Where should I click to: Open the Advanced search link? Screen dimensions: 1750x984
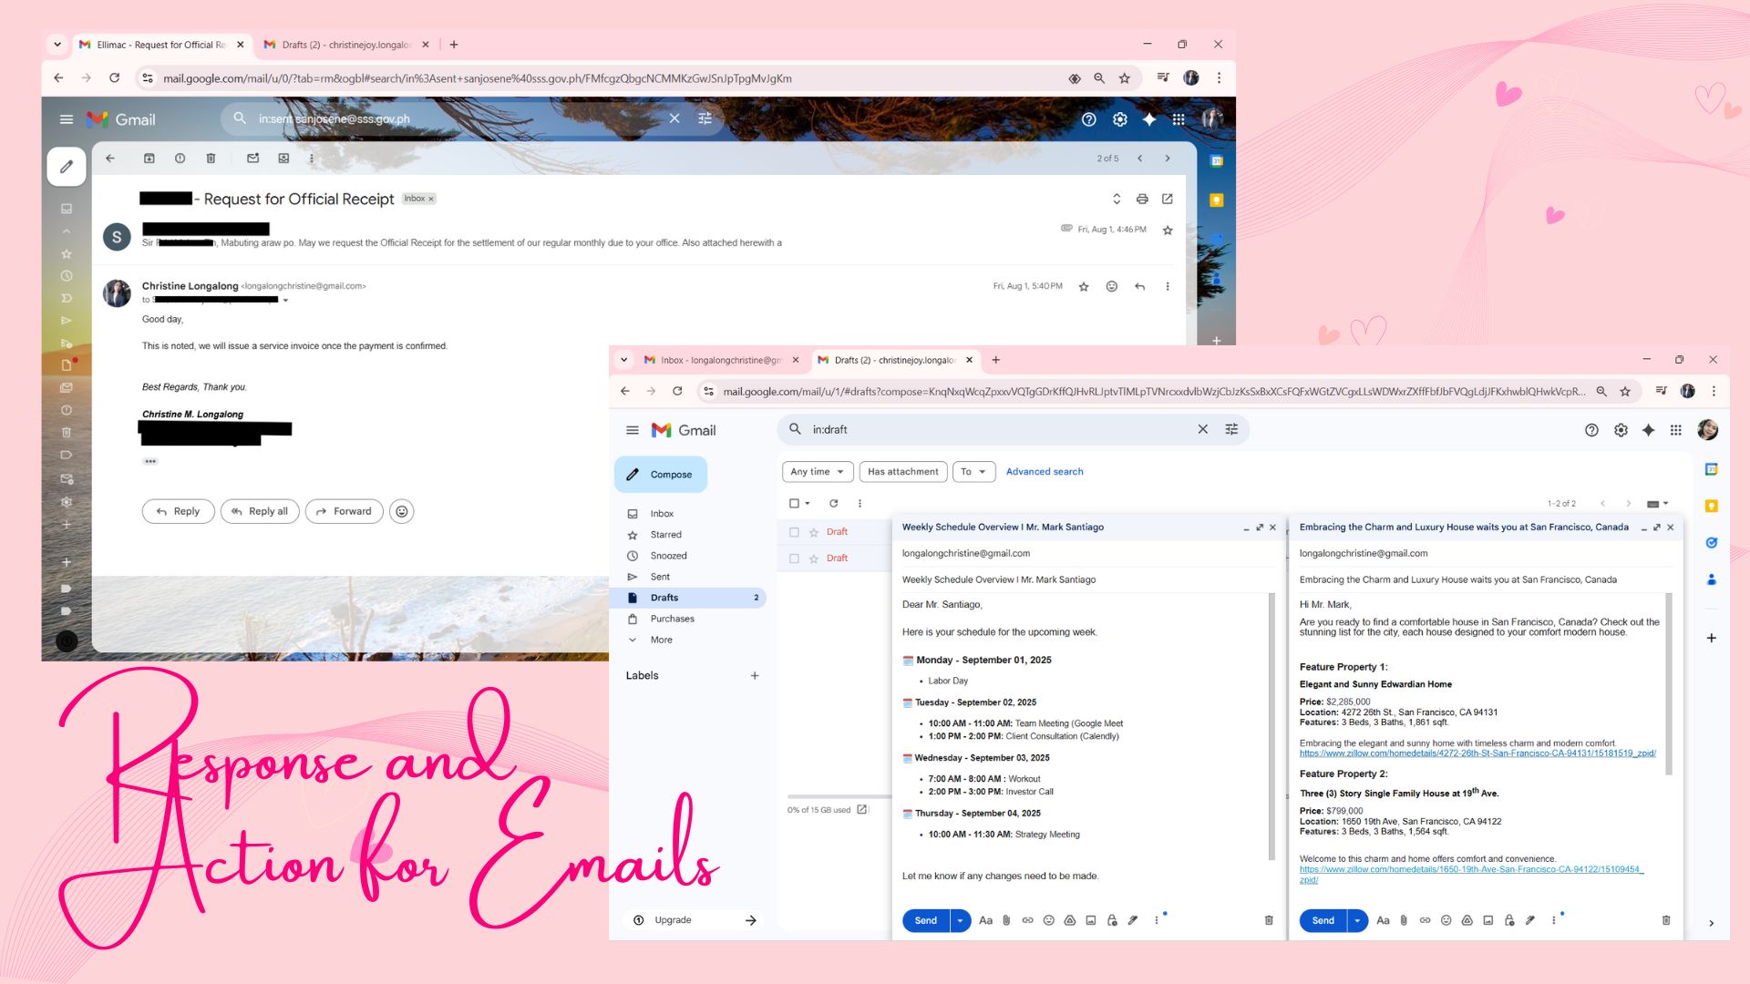click(x=1045, y=472)
